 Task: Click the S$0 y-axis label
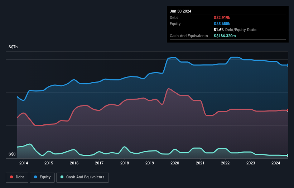click(x=12, y=154)
